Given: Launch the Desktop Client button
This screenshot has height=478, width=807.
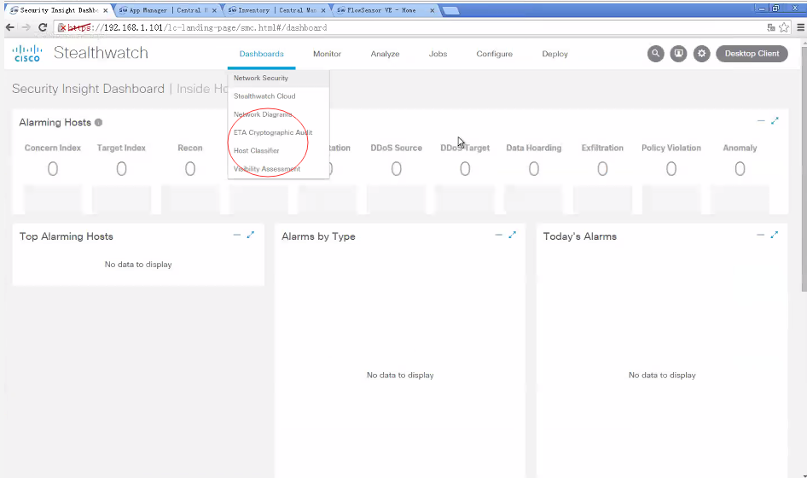Looking at the screenshot, I should pyautogui.click(x=752, y=54).
